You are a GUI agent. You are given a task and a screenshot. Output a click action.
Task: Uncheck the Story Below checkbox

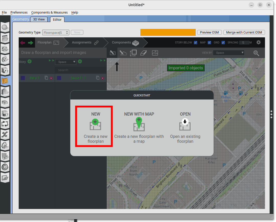[x=195, y=43]
